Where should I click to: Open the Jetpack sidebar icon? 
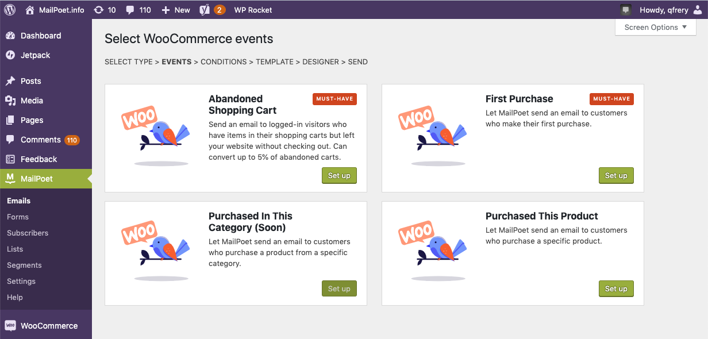click(10, 55)
